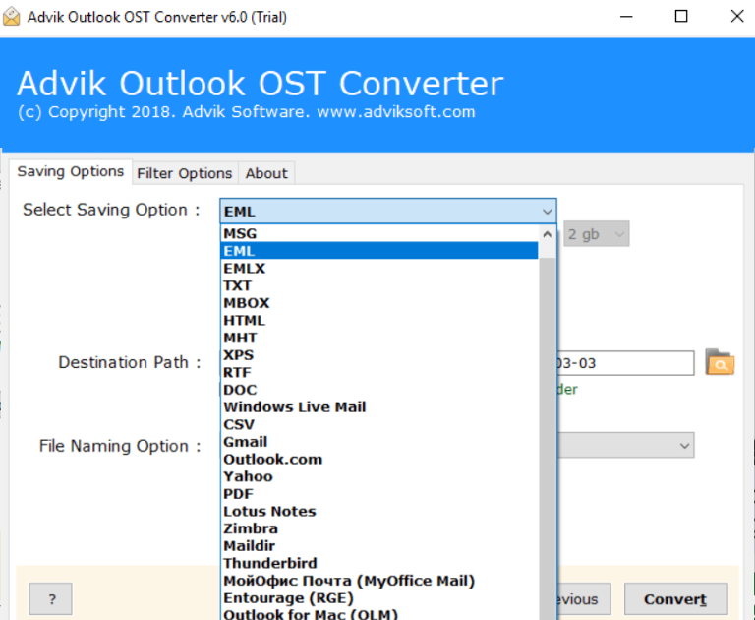Expand the 2 gb split size dropdown
The height and width of the screenshot is (620, 755).
click(x=596, y=234)
